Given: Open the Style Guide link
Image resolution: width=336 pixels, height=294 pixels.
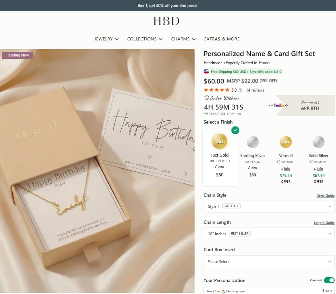Looking at the screenshot, I should (x=325, y=195).
